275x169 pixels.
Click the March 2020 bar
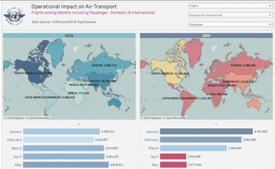193,148
